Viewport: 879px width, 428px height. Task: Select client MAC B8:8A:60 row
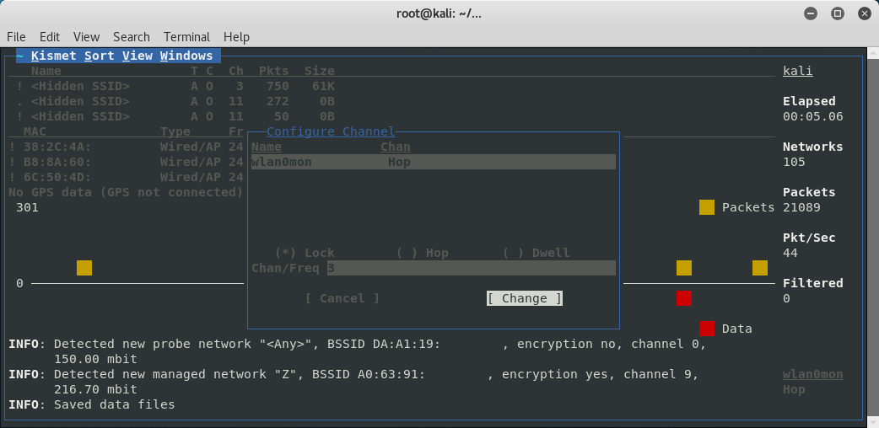127,162
